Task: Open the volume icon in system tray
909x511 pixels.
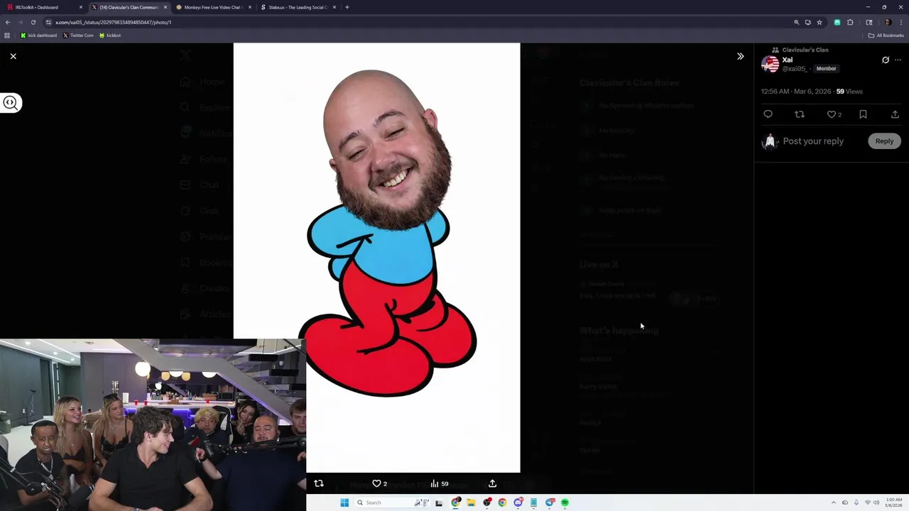Action: (x=876, y=502)
